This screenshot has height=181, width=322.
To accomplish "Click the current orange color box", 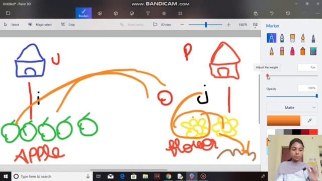I will point(283,121).
